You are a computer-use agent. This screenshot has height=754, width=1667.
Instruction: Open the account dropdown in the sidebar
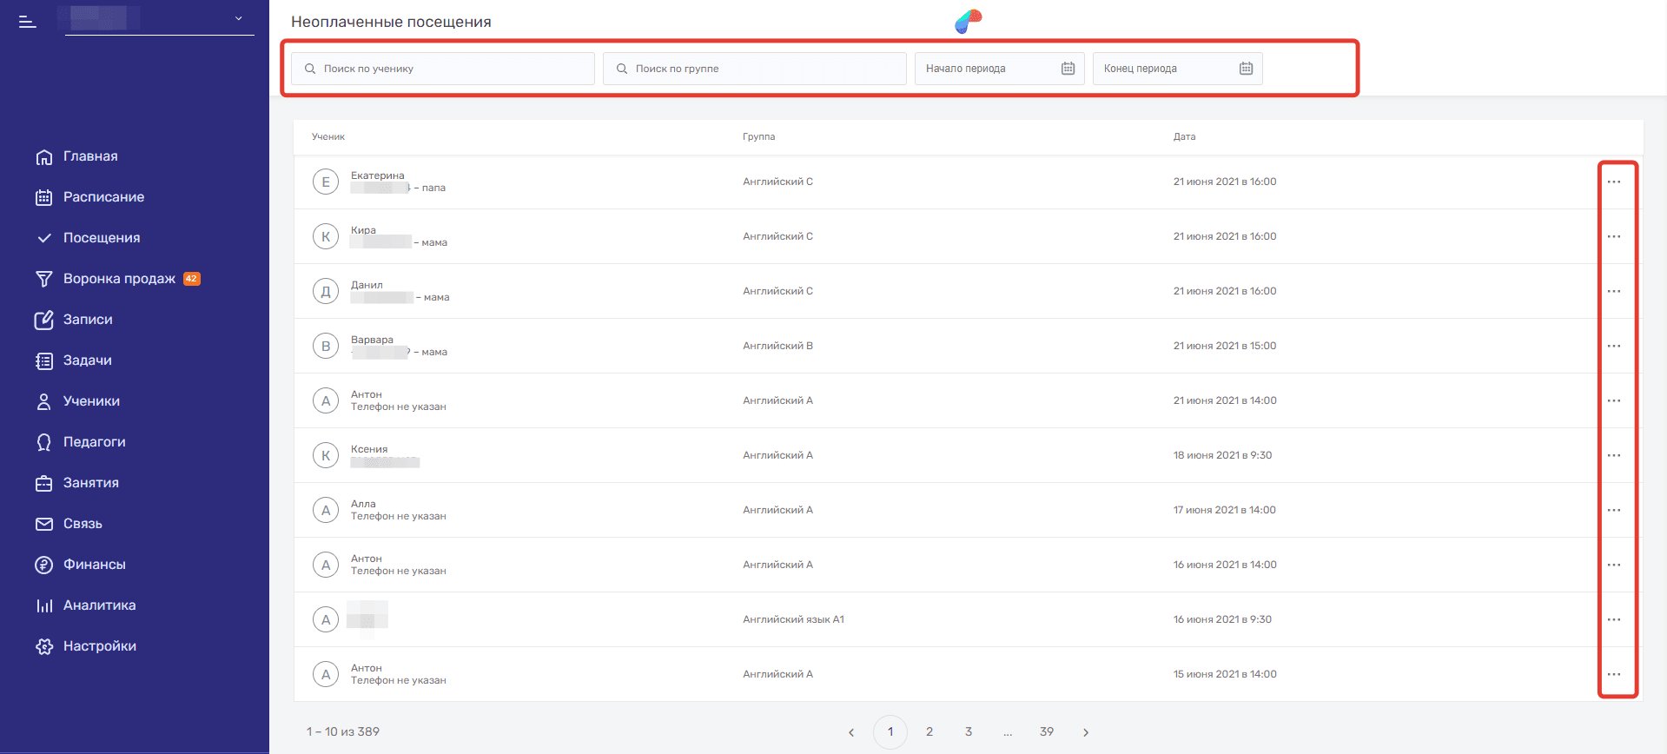click(x=238, y=18)
